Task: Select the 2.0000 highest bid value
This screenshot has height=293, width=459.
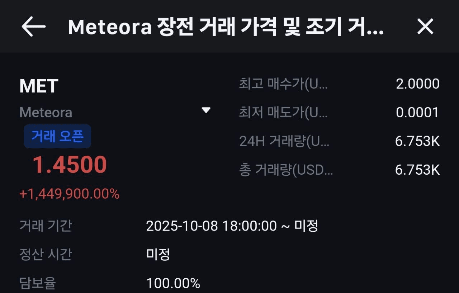Action: pos(417,84)
